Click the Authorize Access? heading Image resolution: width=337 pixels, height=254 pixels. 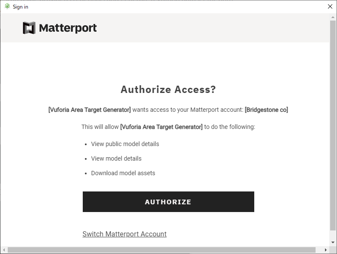pyautogui.click(x=168, y=90)
